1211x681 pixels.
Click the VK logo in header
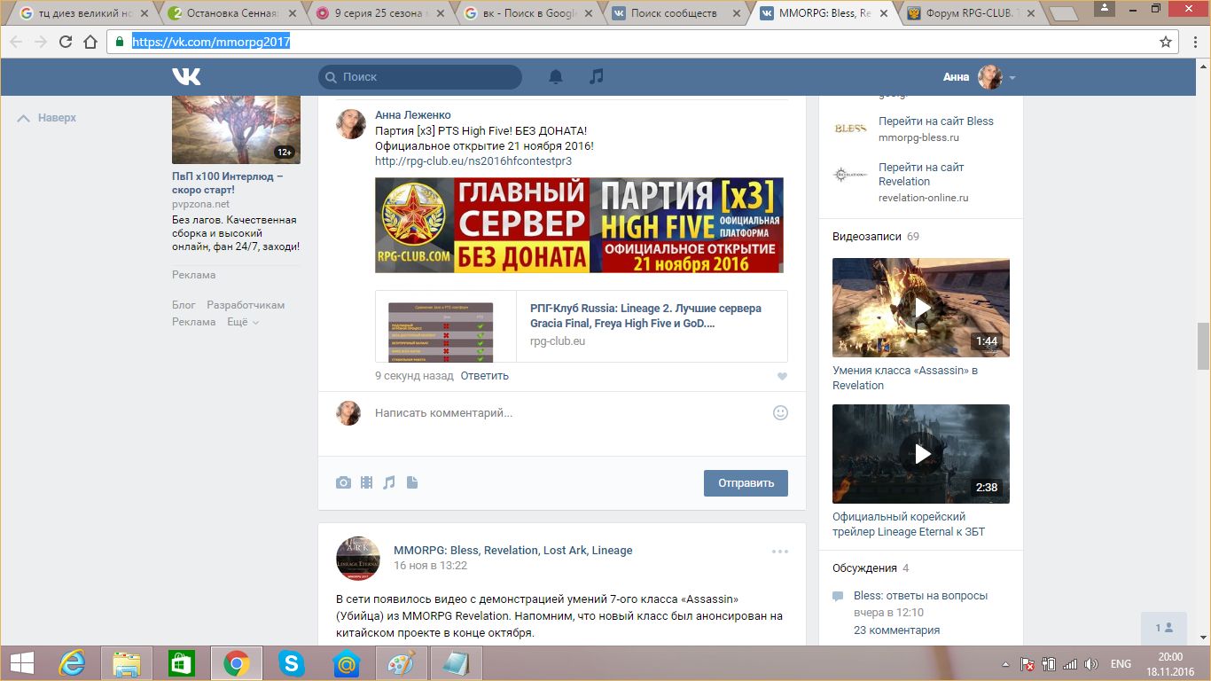(186, 77)
